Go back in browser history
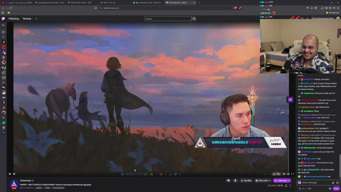Screen dimensions: 341x192 pyautogui.click(x=3, y=8)
